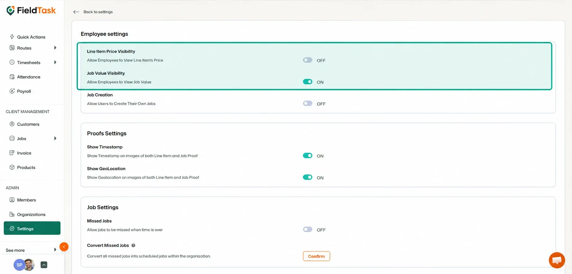Click the Products box icon
This screenshot has width=572, height=274.
(12, 167)
